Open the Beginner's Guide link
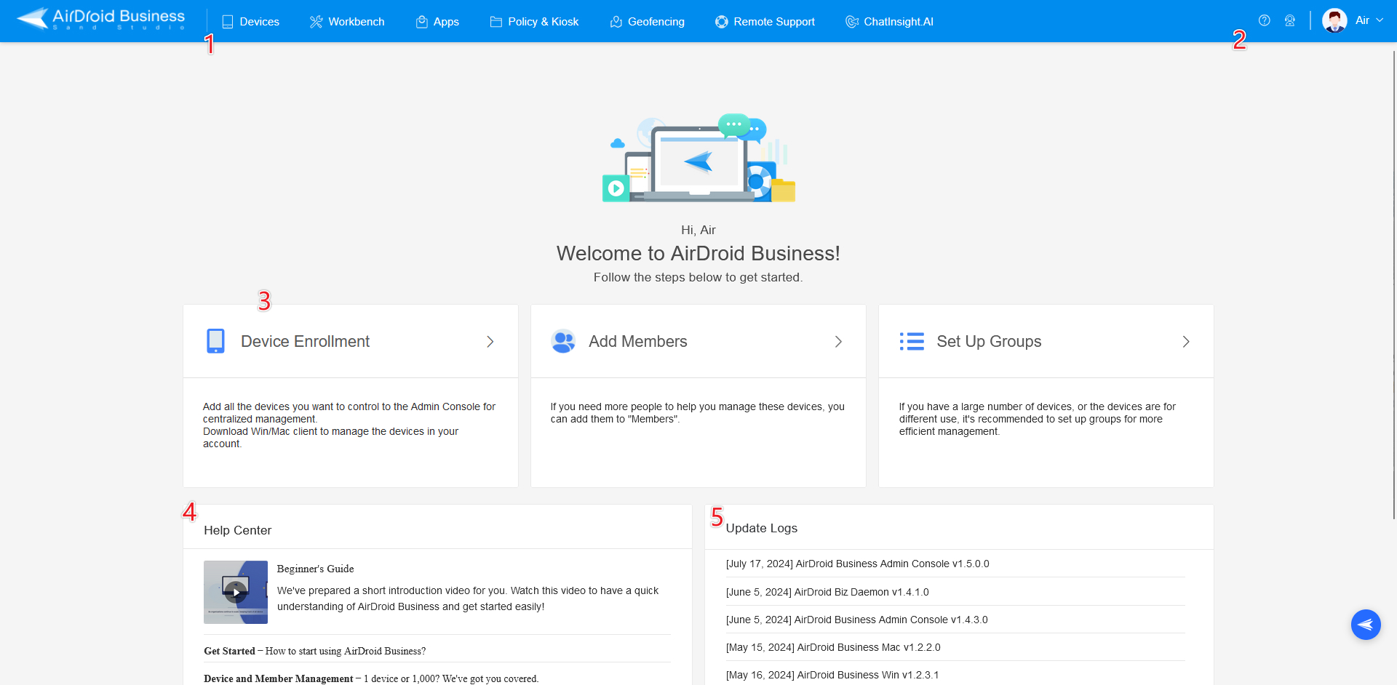Viewport: 1397px width, 685px height. click(x=315, y=569)
